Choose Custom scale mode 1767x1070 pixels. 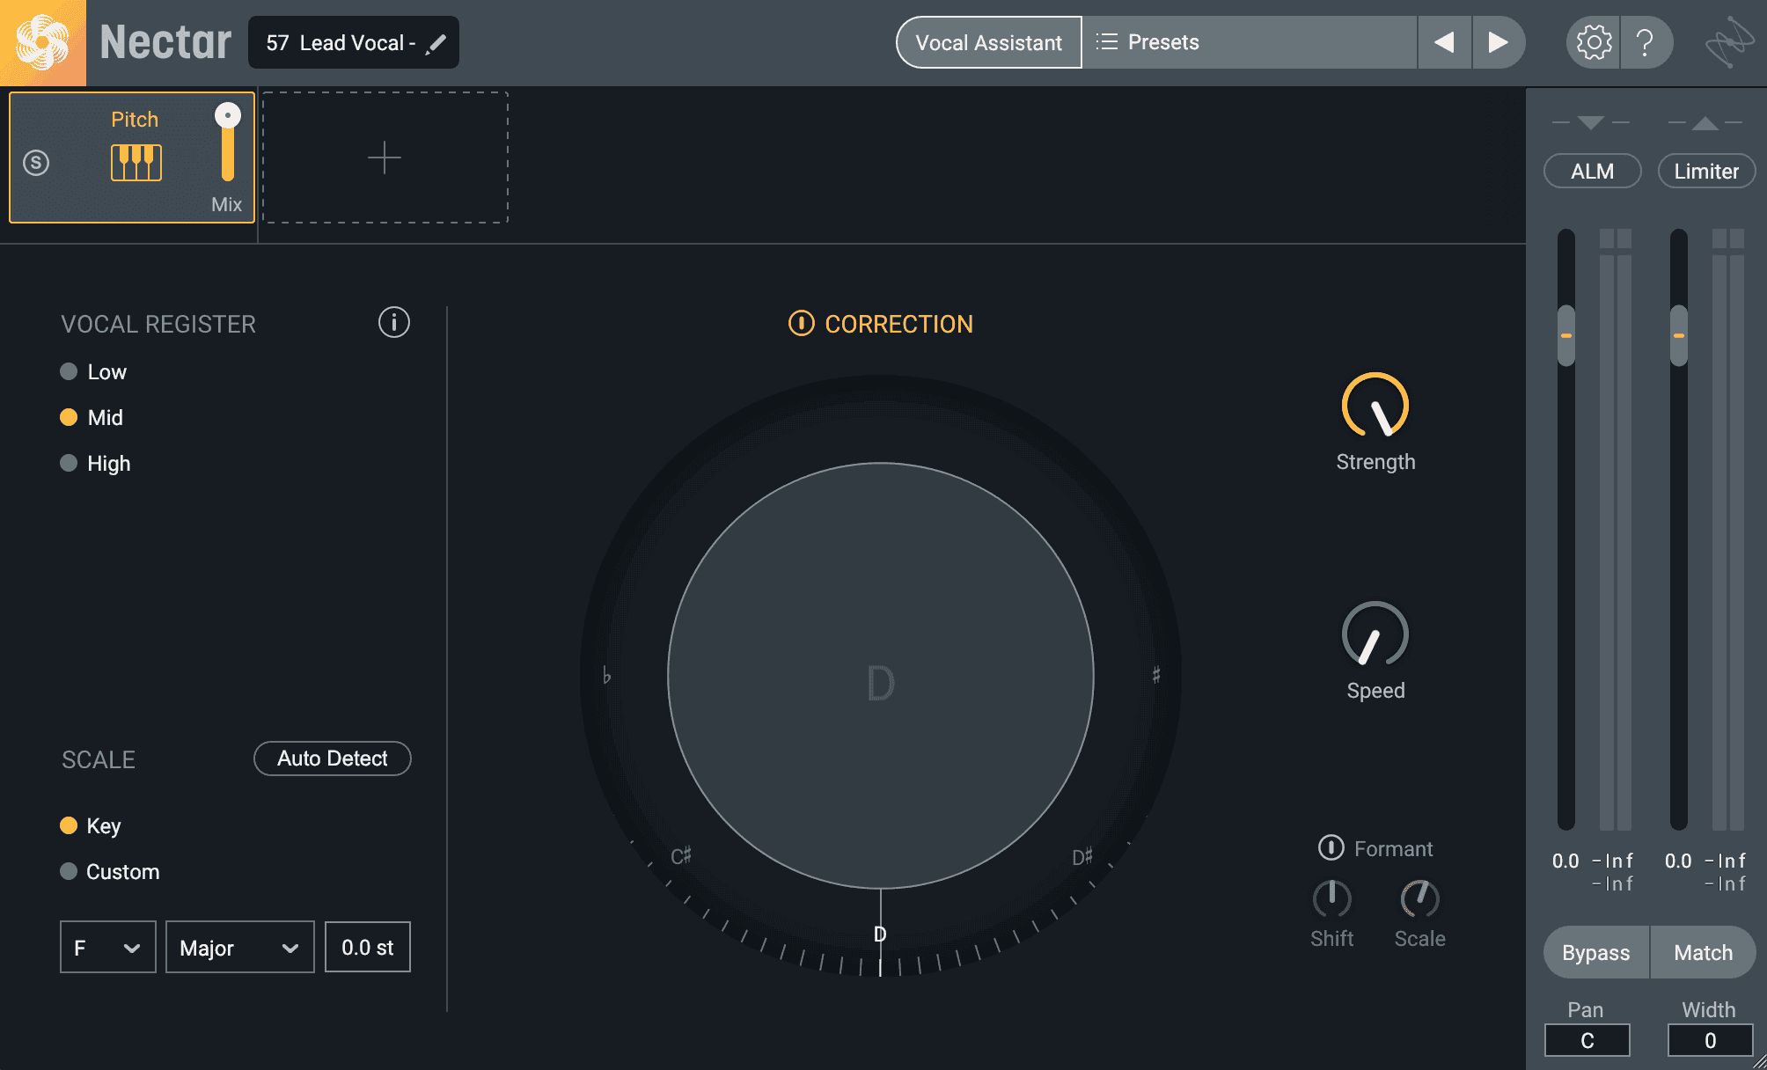(110, 872)
